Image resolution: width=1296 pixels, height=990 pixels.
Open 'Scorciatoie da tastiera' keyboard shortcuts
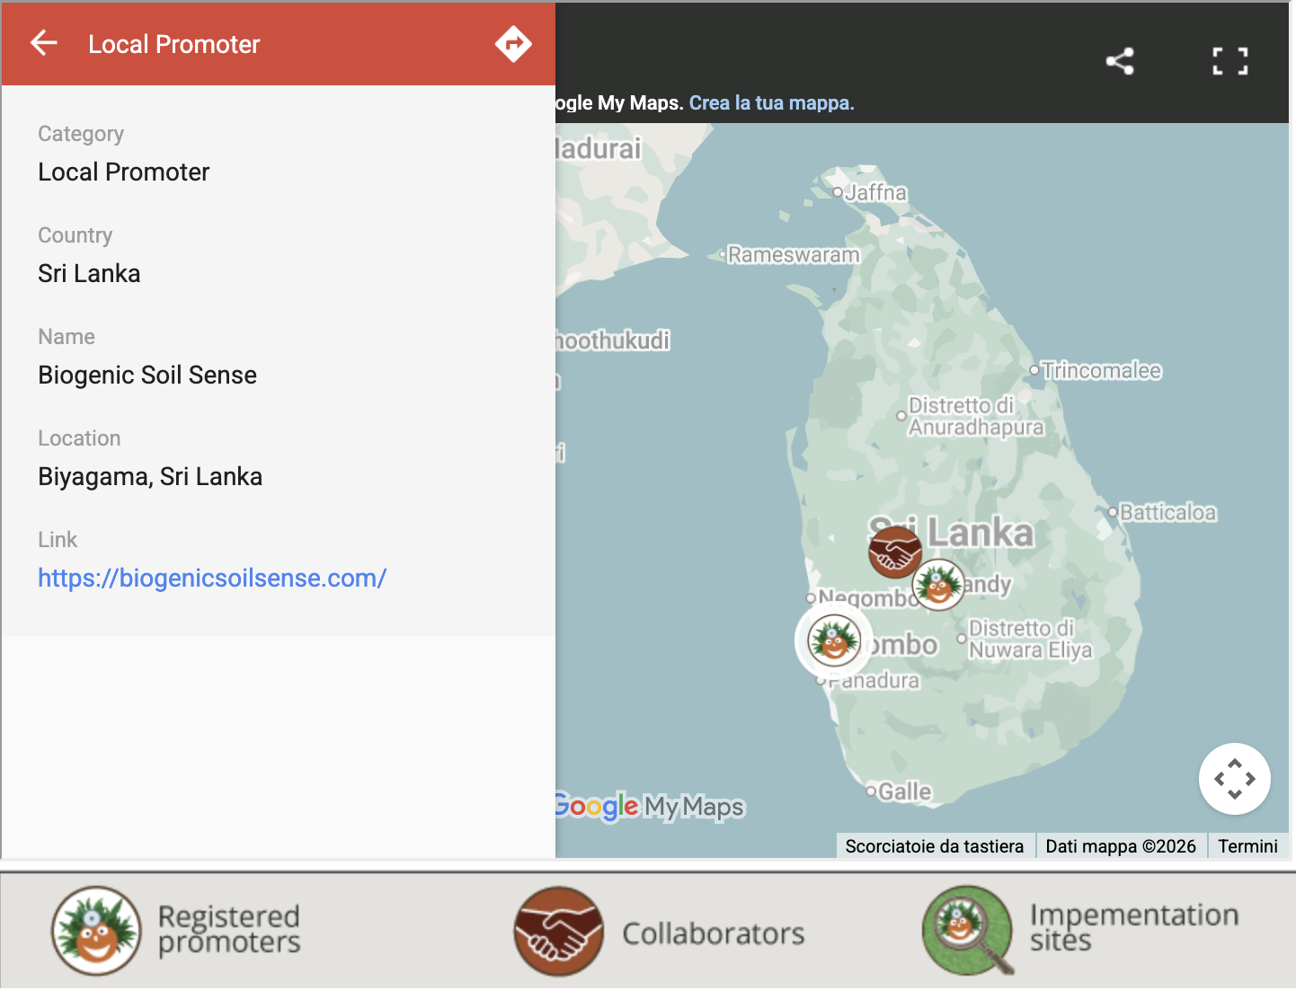(934, 846)
